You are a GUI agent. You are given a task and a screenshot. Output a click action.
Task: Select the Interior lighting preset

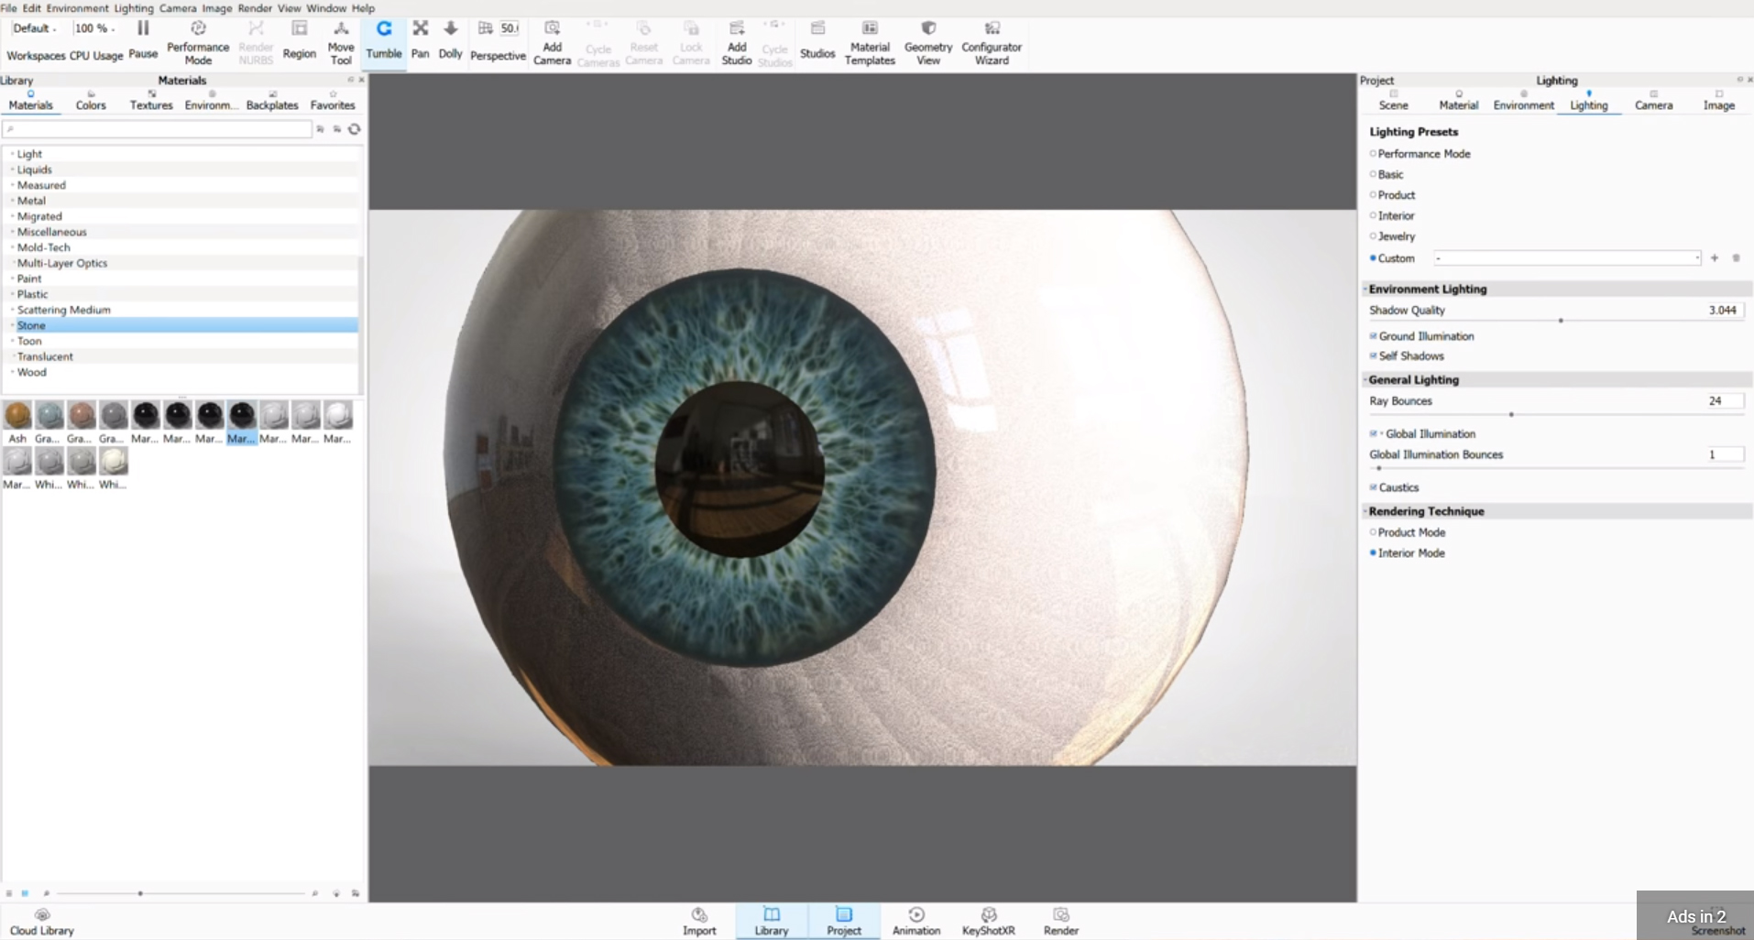pos(1373,215)
